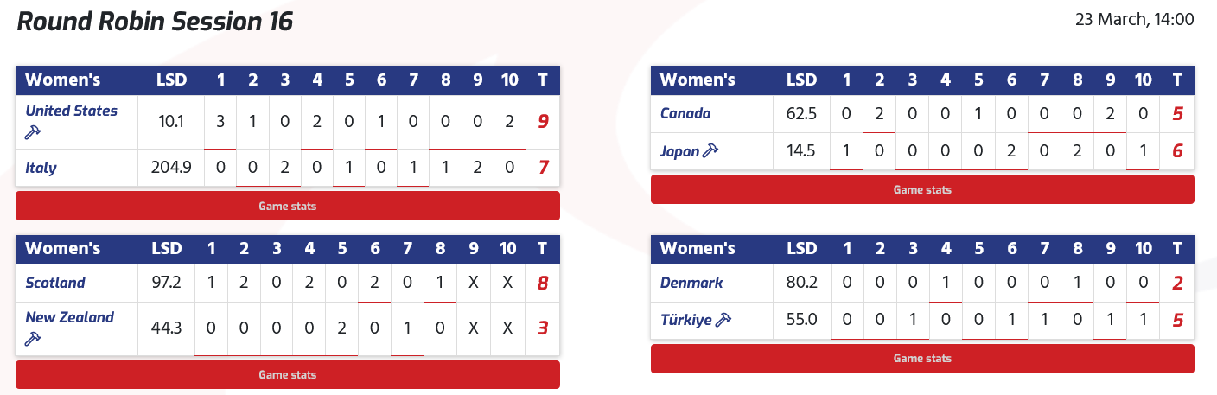Select the Denmark team name

point(691,283)
